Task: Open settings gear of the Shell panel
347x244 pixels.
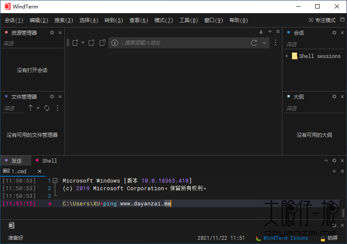Action: 334,161
